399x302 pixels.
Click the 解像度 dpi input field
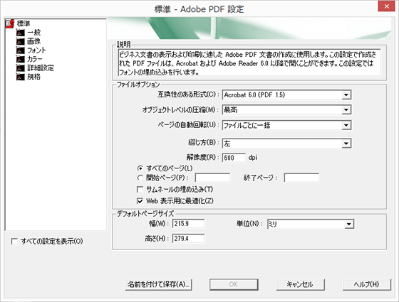234,158
